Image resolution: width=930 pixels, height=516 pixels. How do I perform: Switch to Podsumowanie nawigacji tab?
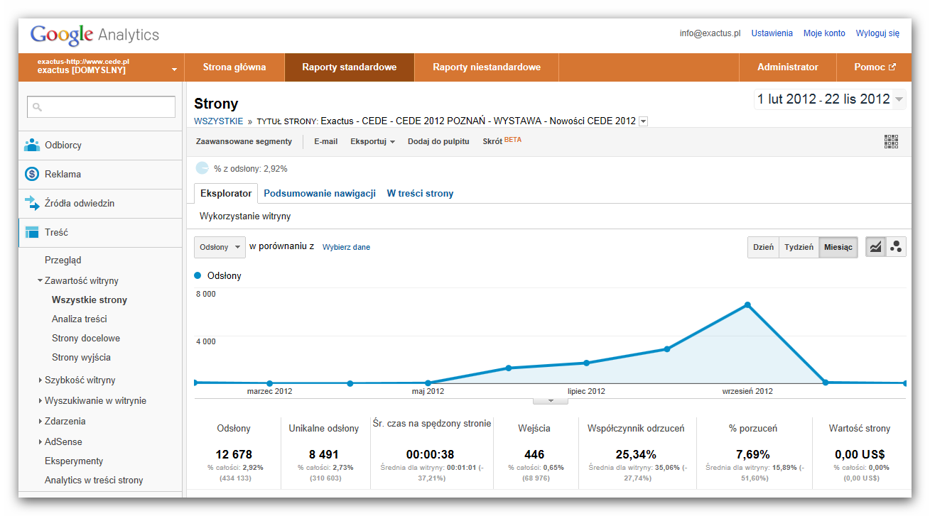(x=320, y=193)
